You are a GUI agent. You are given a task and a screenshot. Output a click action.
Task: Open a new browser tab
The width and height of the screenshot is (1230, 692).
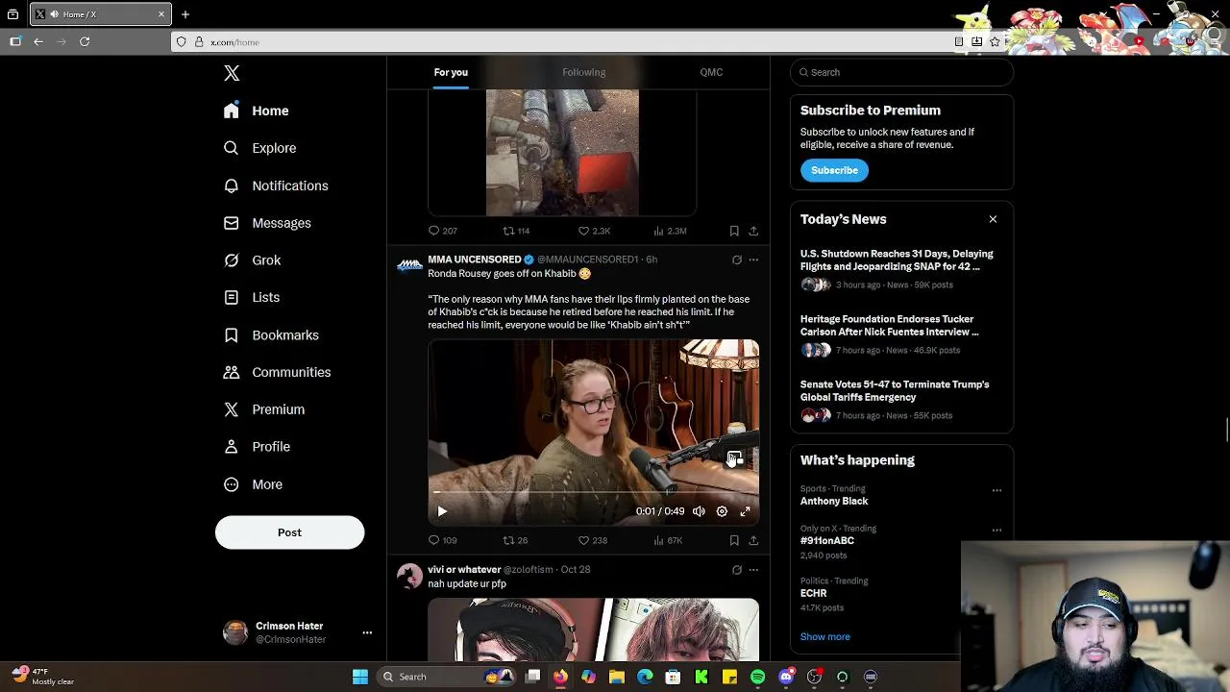[185, 14]
